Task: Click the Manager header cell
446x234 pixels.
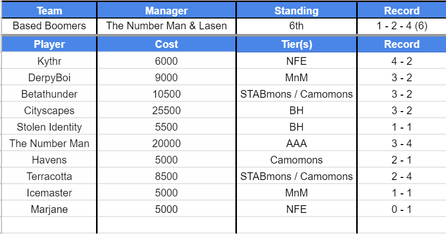Action: click(x=166, y=10)
